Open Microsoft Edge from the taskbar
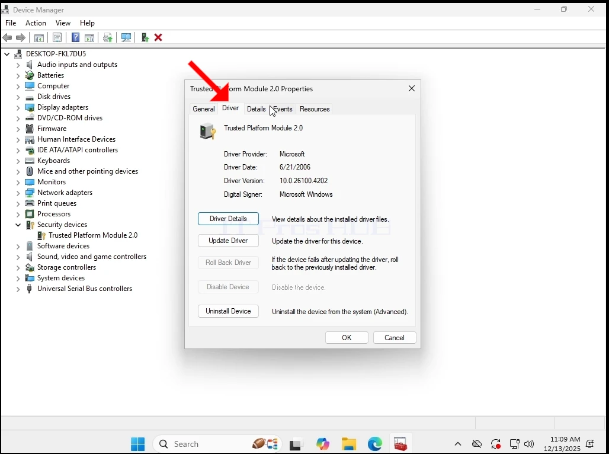This screenshot has width=609, height=454. [x=375, y=444]
